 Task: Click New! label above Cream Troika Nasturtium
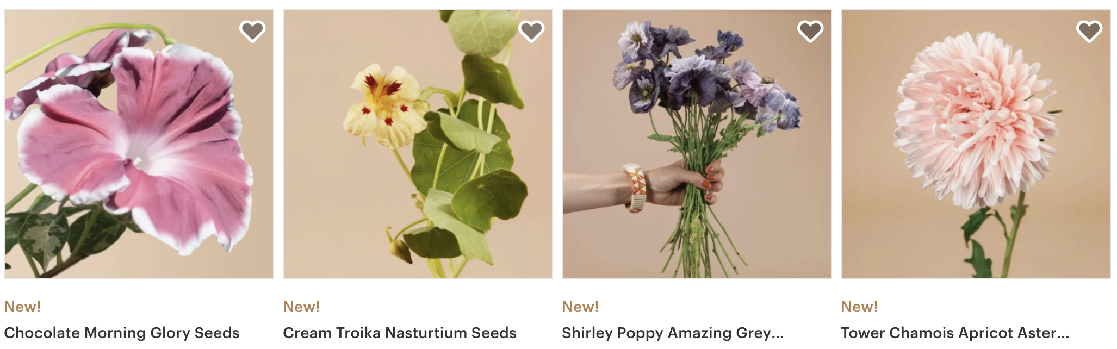(x=301, y=307)
